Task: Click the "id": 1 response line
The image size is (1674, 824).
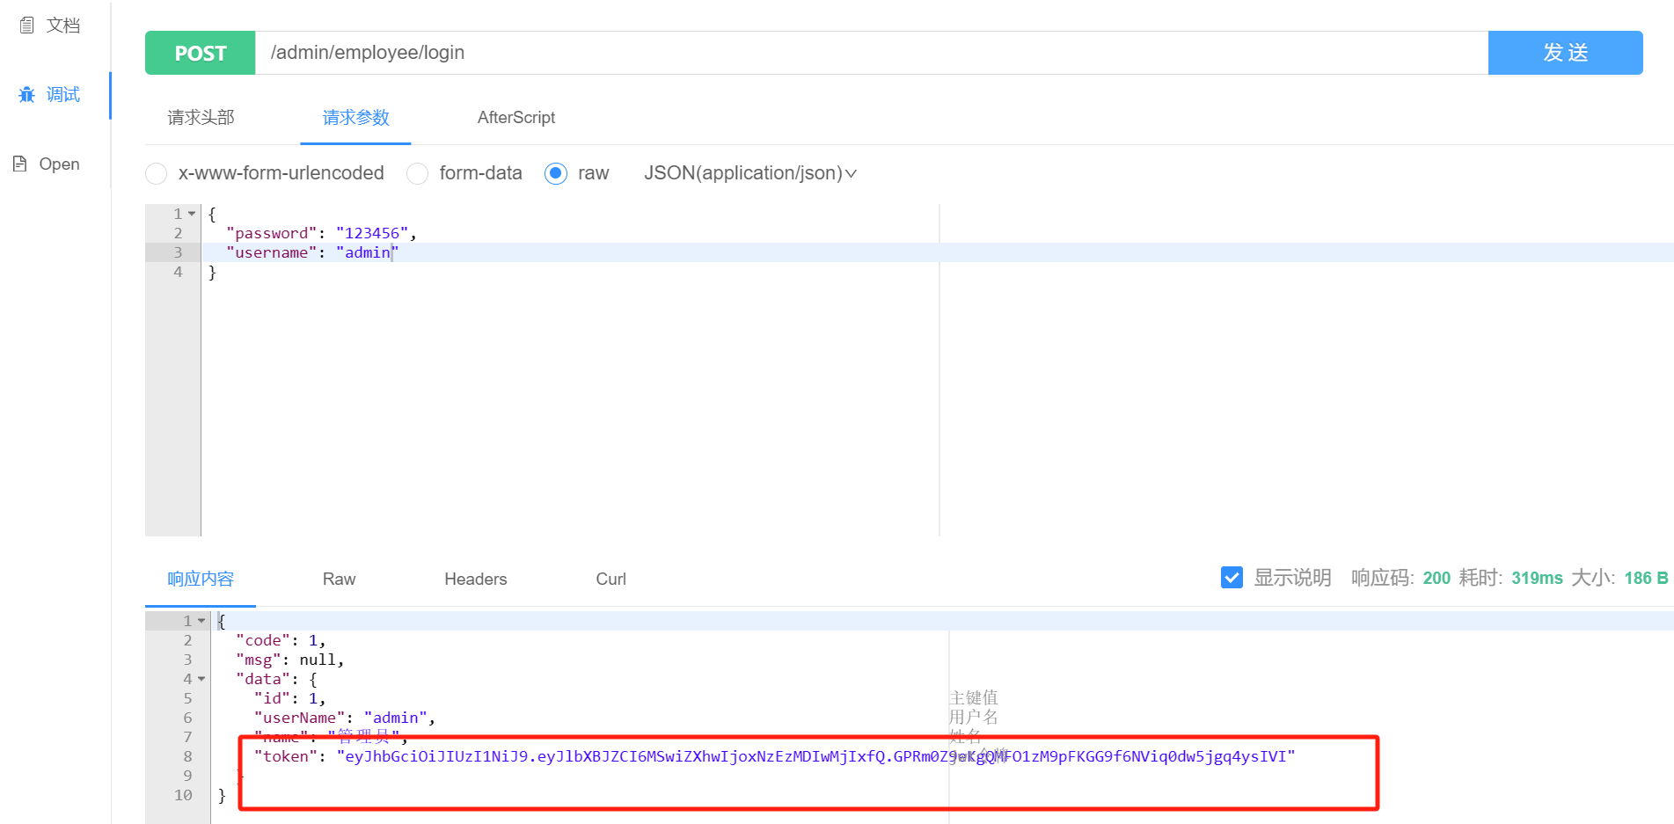Action: click(x=289, y=698)
